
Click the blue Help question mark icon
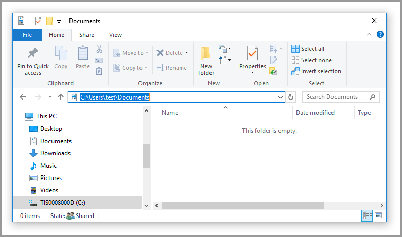tap(380, 34)
